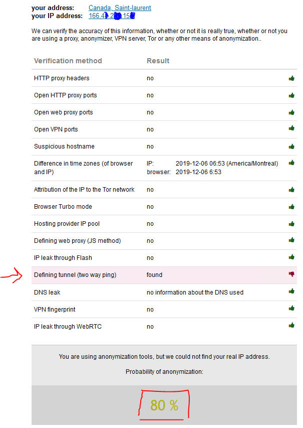Click thumbs-up icon for Suspicious hostname row
This screenshot has width=303, height=428.
[291, 147]
